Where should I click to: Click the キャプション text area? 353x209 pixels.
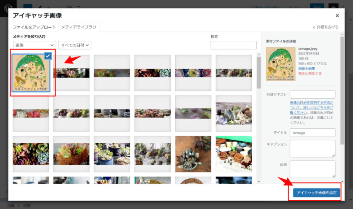[312, 148]
